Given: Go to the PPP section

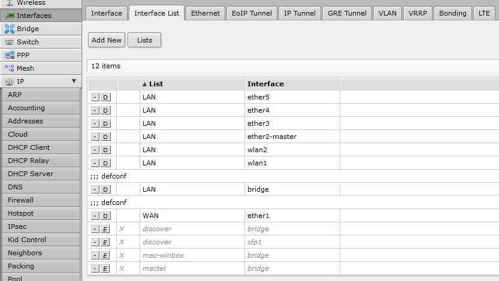Looking at the screenshot, I should tap(41, 55).
